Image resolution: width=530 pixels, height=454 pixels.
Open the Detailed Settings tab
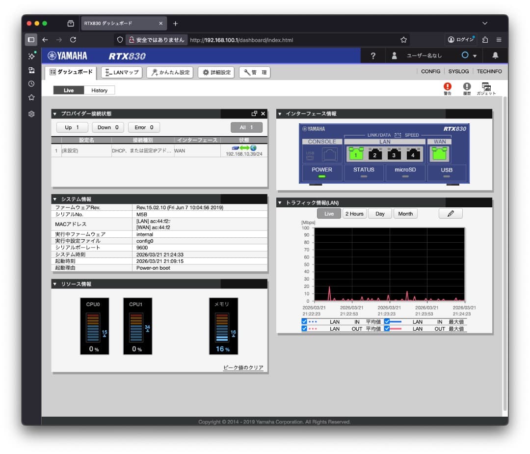point(216,72)
